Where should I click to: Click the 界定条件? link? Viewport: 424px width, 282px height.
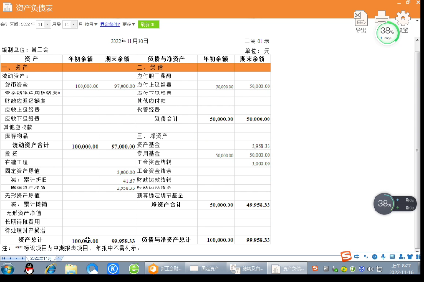click(x=110, y=24)
